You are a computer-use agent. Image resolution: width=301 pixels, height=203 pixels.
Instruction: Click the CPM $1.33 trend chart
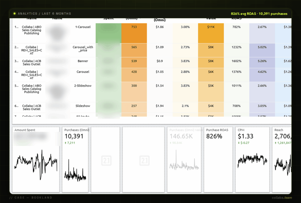252,160
